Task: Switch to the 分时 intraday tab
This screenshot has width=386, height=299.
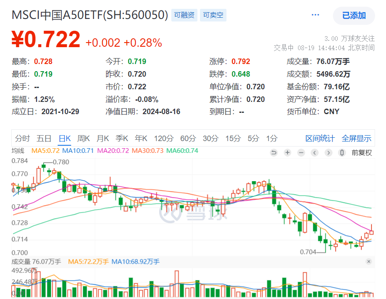Action: [22, 138]
